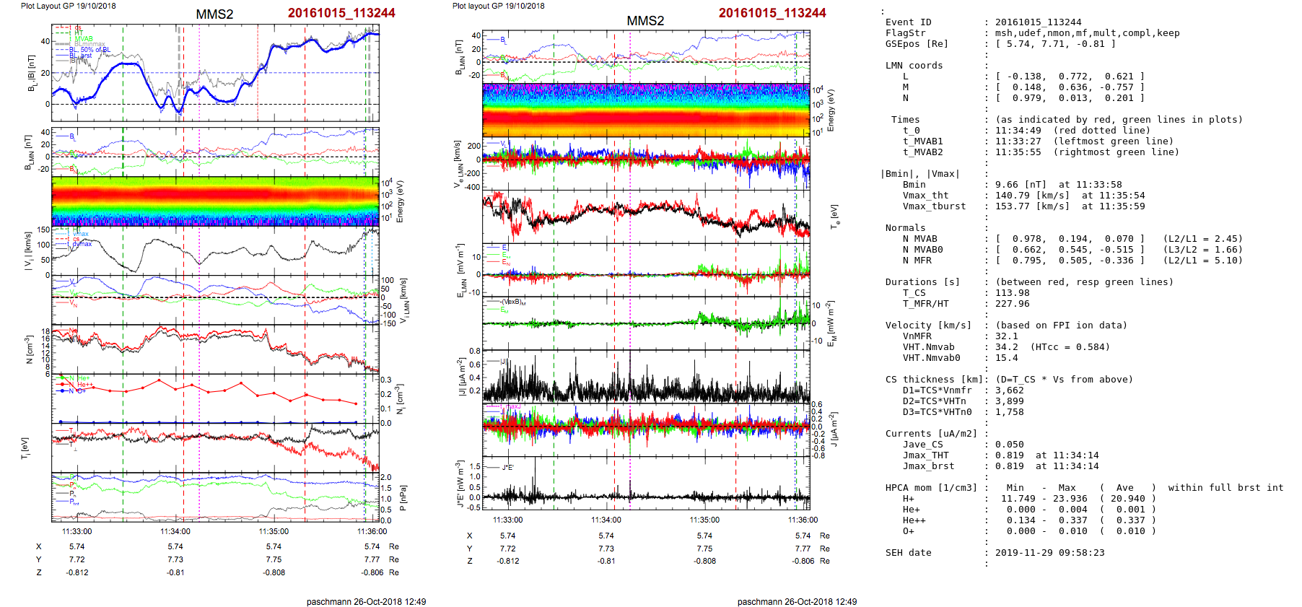1302x607 pixels.
Task: Click the paschmann footer under left plot
Action: (366, 601)
